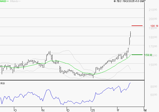Click the green 159.30 support value

point(148,55)
